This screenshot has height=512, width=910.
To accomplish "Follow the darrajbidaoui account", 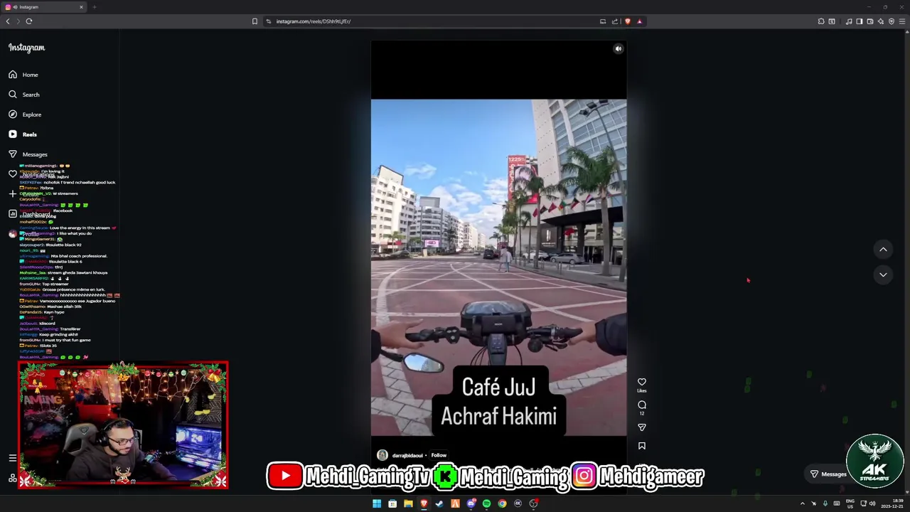I will coord(439,455).
